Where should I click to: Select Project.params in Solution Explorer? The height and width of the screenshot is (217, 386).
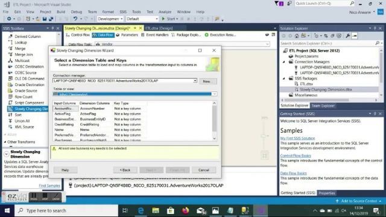306,56
